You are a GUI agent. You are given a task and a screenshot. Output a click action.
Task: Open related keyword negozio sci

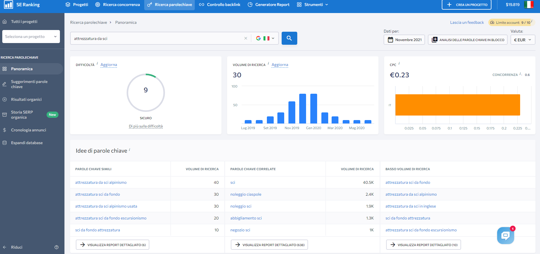tap(240, 230)
